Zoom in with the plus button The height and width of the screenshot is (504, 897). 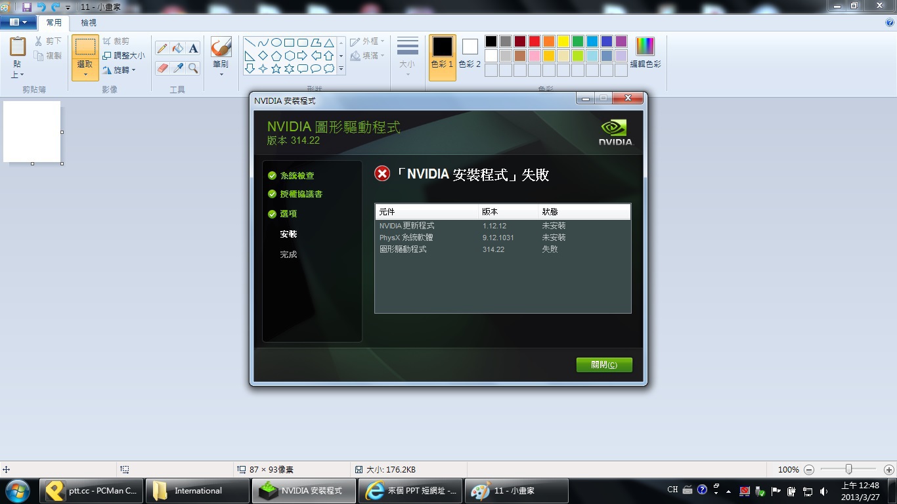(x=888, y=470)
